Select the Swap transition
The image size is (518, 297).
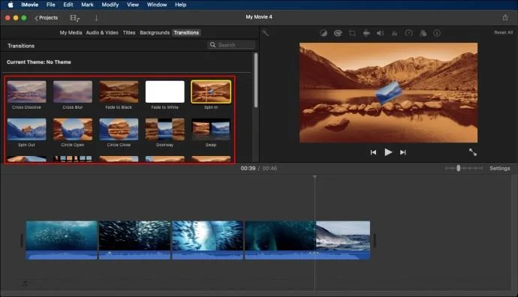(211, 129)
